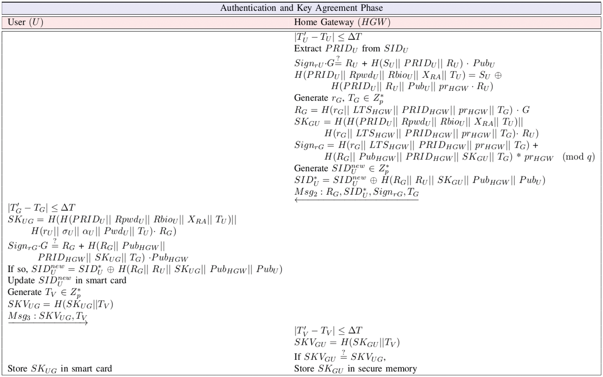The height and width of the screenshot is (377, 603).
Task: Select the 'Home Gateway (HGW)' column header
Action: tap(342, 22)
